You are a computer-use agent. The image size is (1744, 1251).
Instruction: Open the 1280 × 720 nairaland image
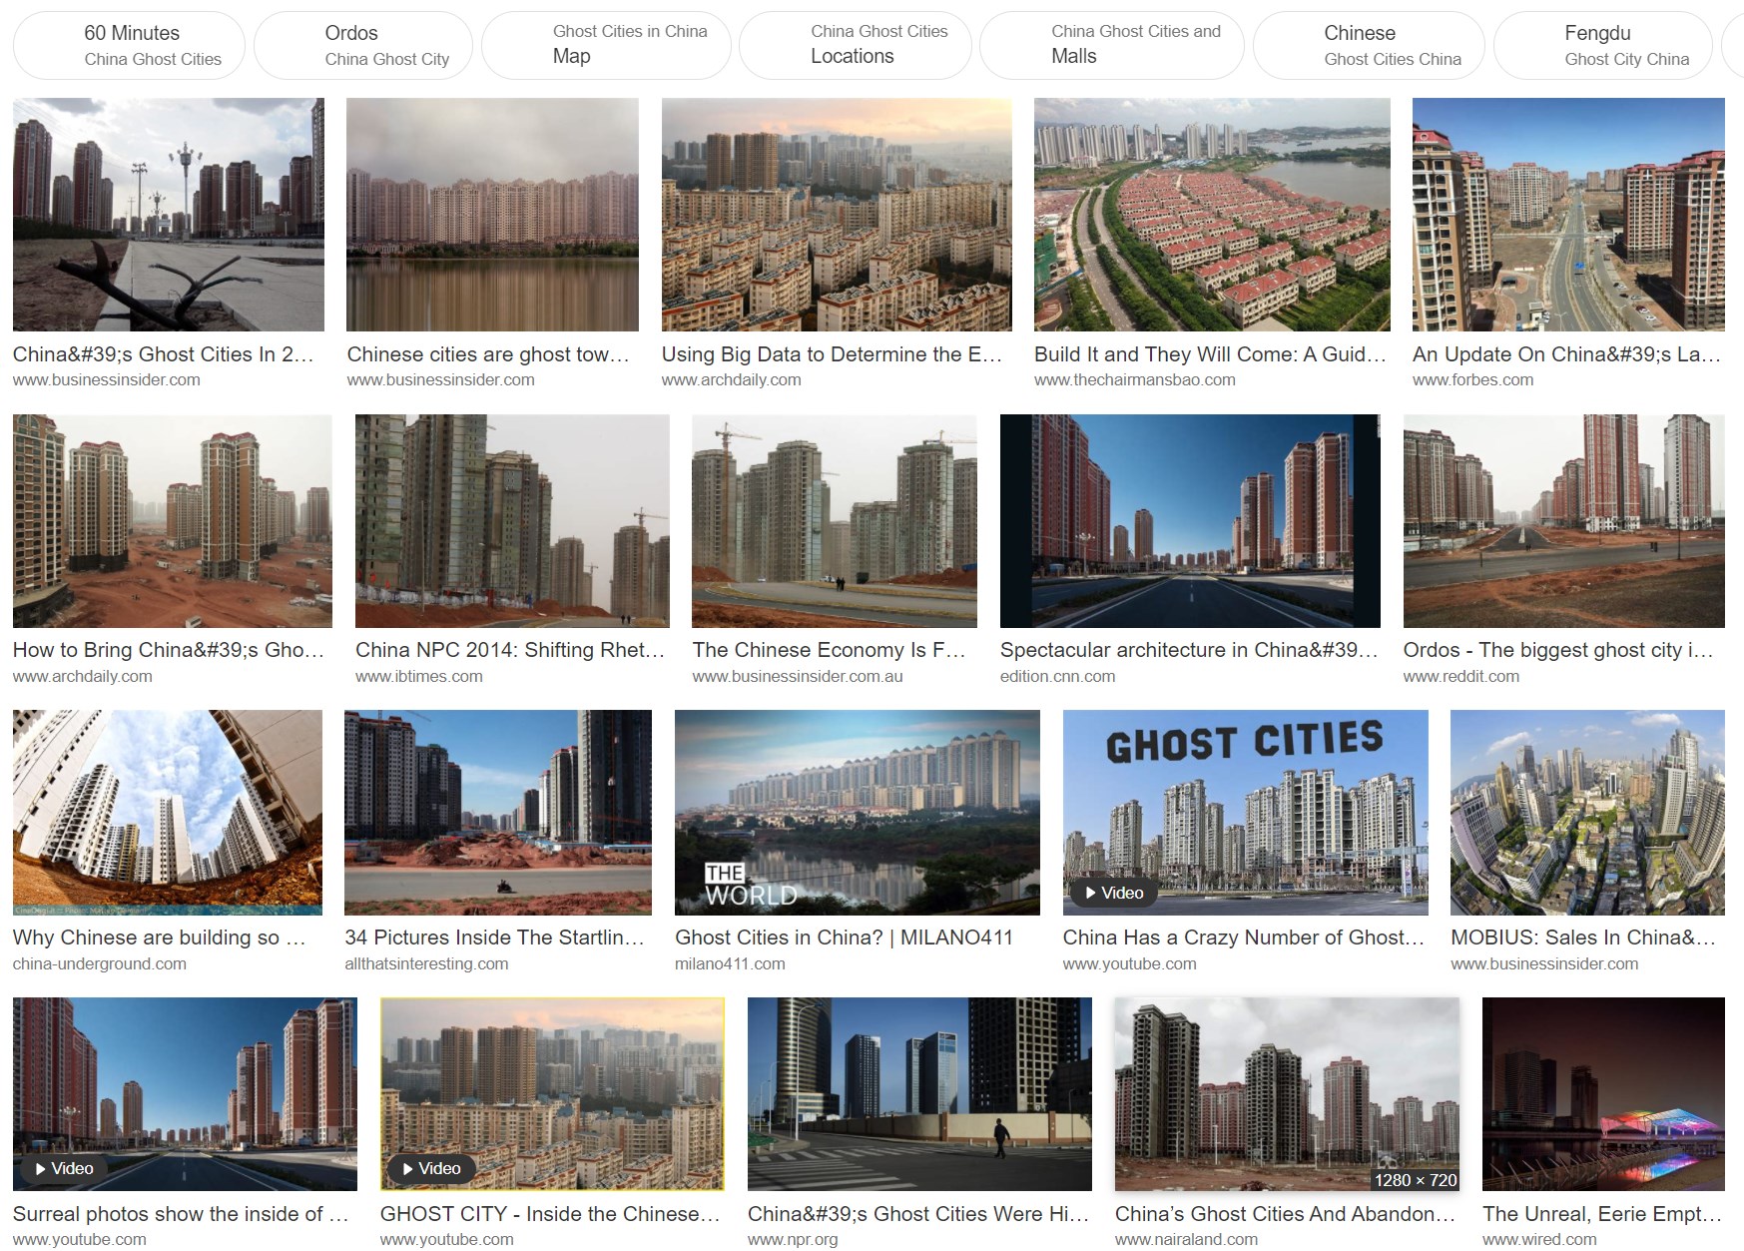pos(1286,1093)
